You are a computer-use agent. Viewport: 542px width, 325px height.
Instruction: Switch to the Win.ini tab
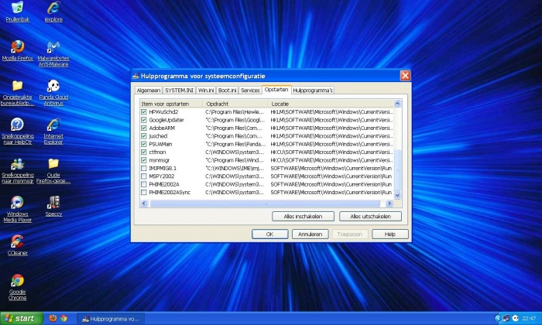pos(206,90)
